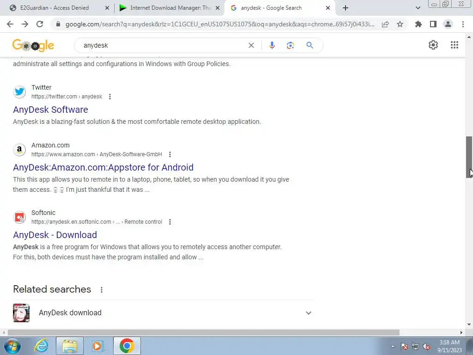Open options for Twitter result
This screenshot has width=473, height=355.
click(110, 97)
